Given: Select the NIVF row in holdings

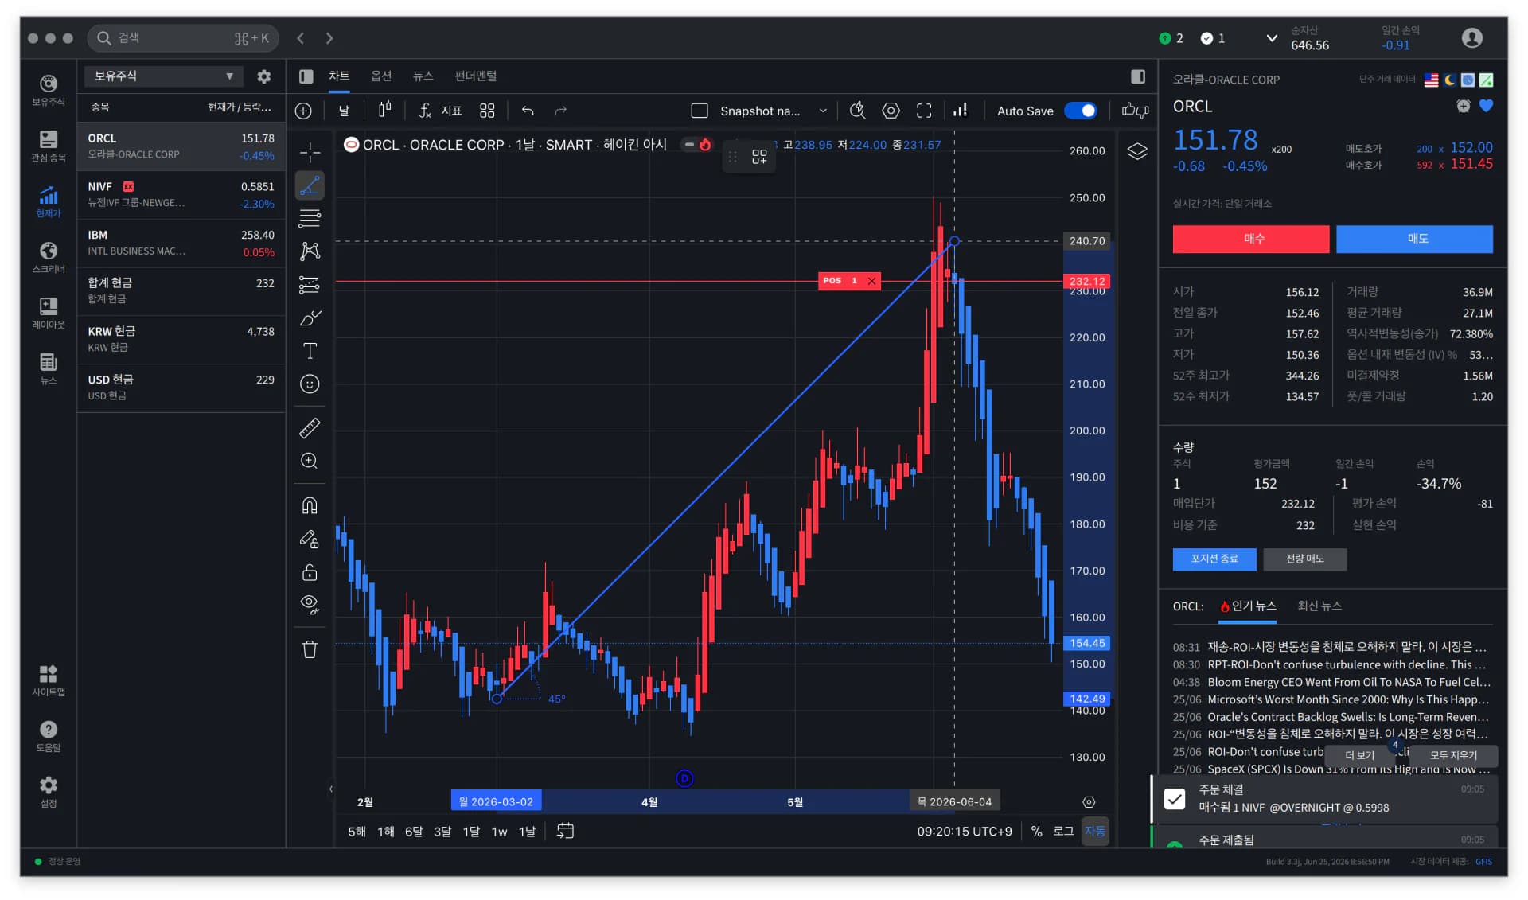Looking at the screenshot, I should point(181,195).
